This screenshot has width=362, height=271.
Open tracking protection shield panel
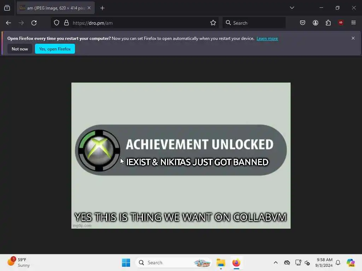point(57,23)
